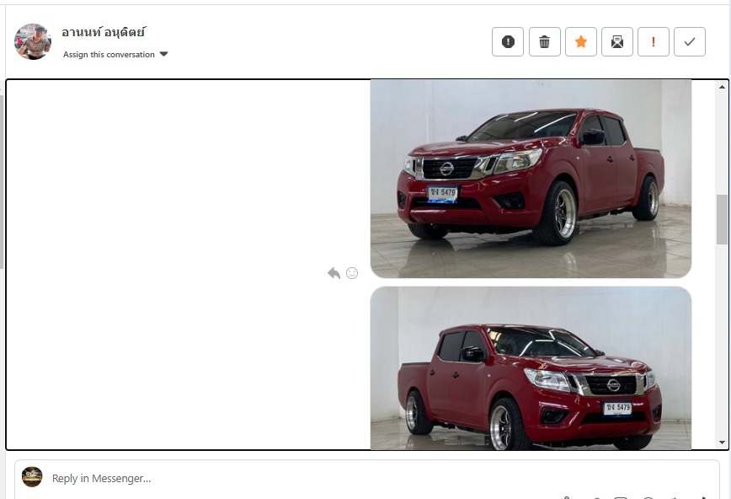The width and height of the screenshot is (731, 499).
Task: React to the photo with the smiley icon
Action: coord(352,273)
